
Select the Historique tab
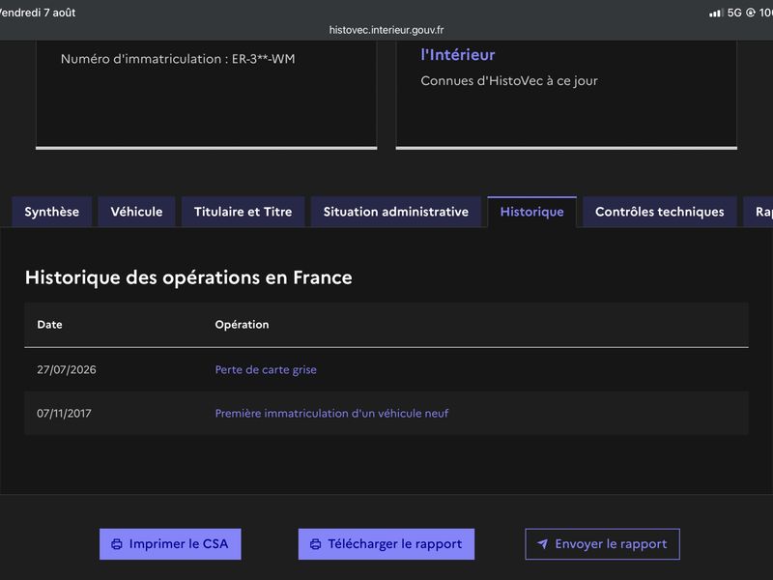(x=532, y=212)
